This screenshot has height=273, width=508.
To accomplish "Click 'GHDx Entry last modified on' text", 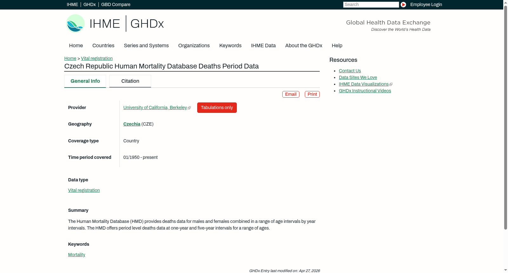I will (284, 271).
